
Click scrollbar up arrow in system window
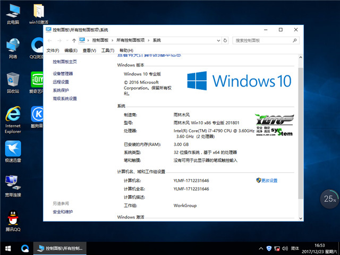[x=301, y=57]
